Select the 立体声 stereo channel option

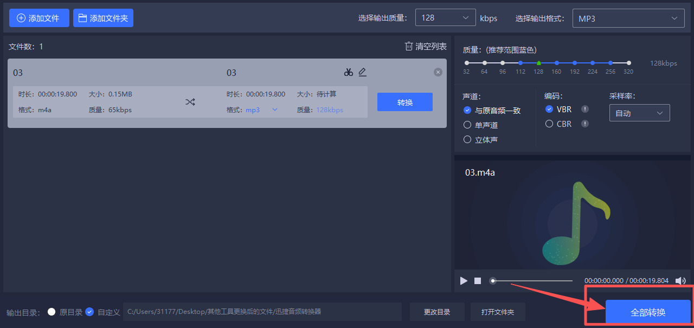(467, 139)
